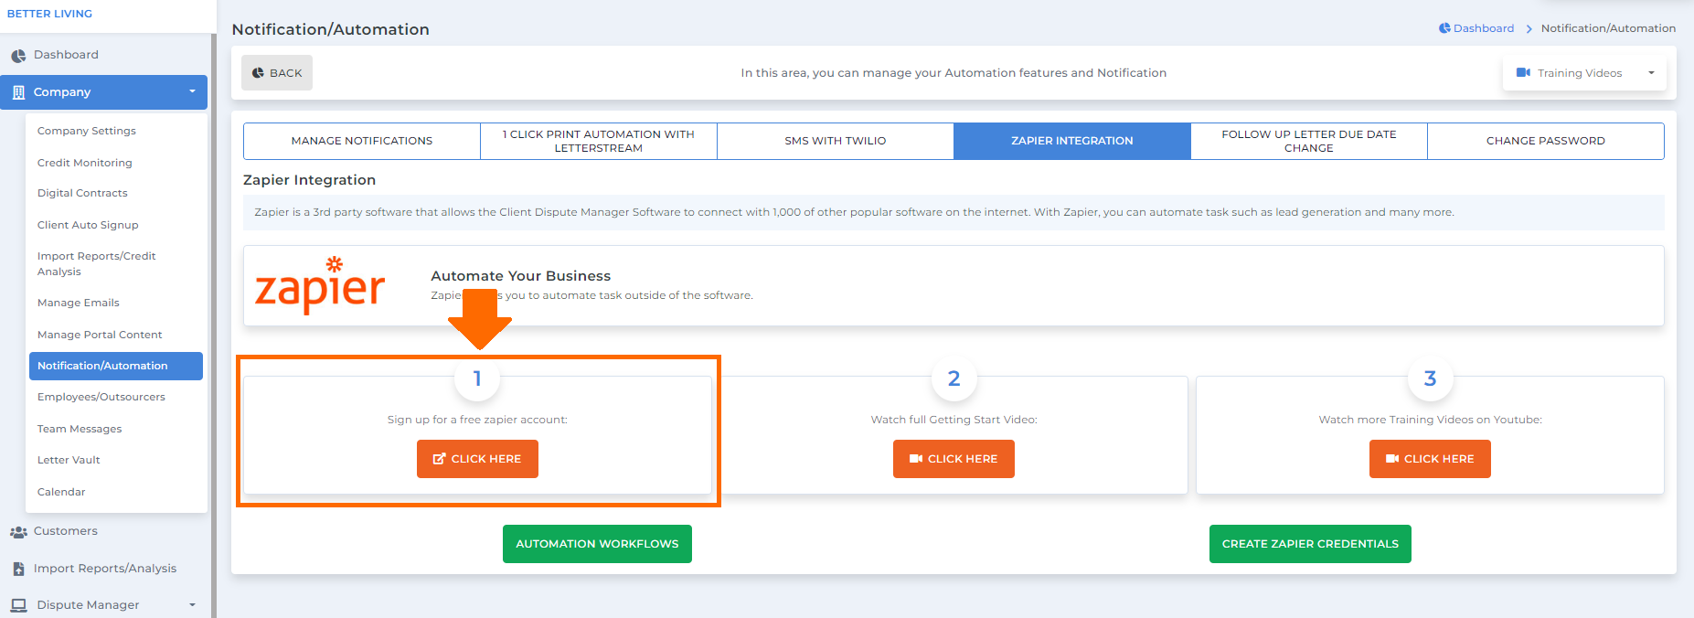Click the BACK button icon
1694x618 pixels.
coord(258,73)
